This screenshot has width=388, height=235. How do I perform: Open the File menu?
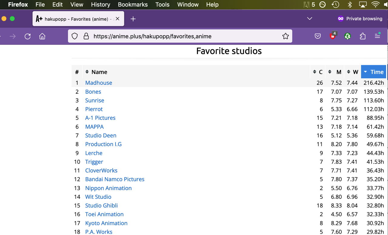point(40,5)
